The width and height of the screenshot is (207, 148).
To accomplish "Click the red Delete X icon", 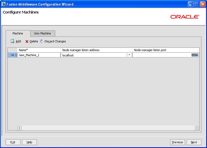I will pos(27,42).
